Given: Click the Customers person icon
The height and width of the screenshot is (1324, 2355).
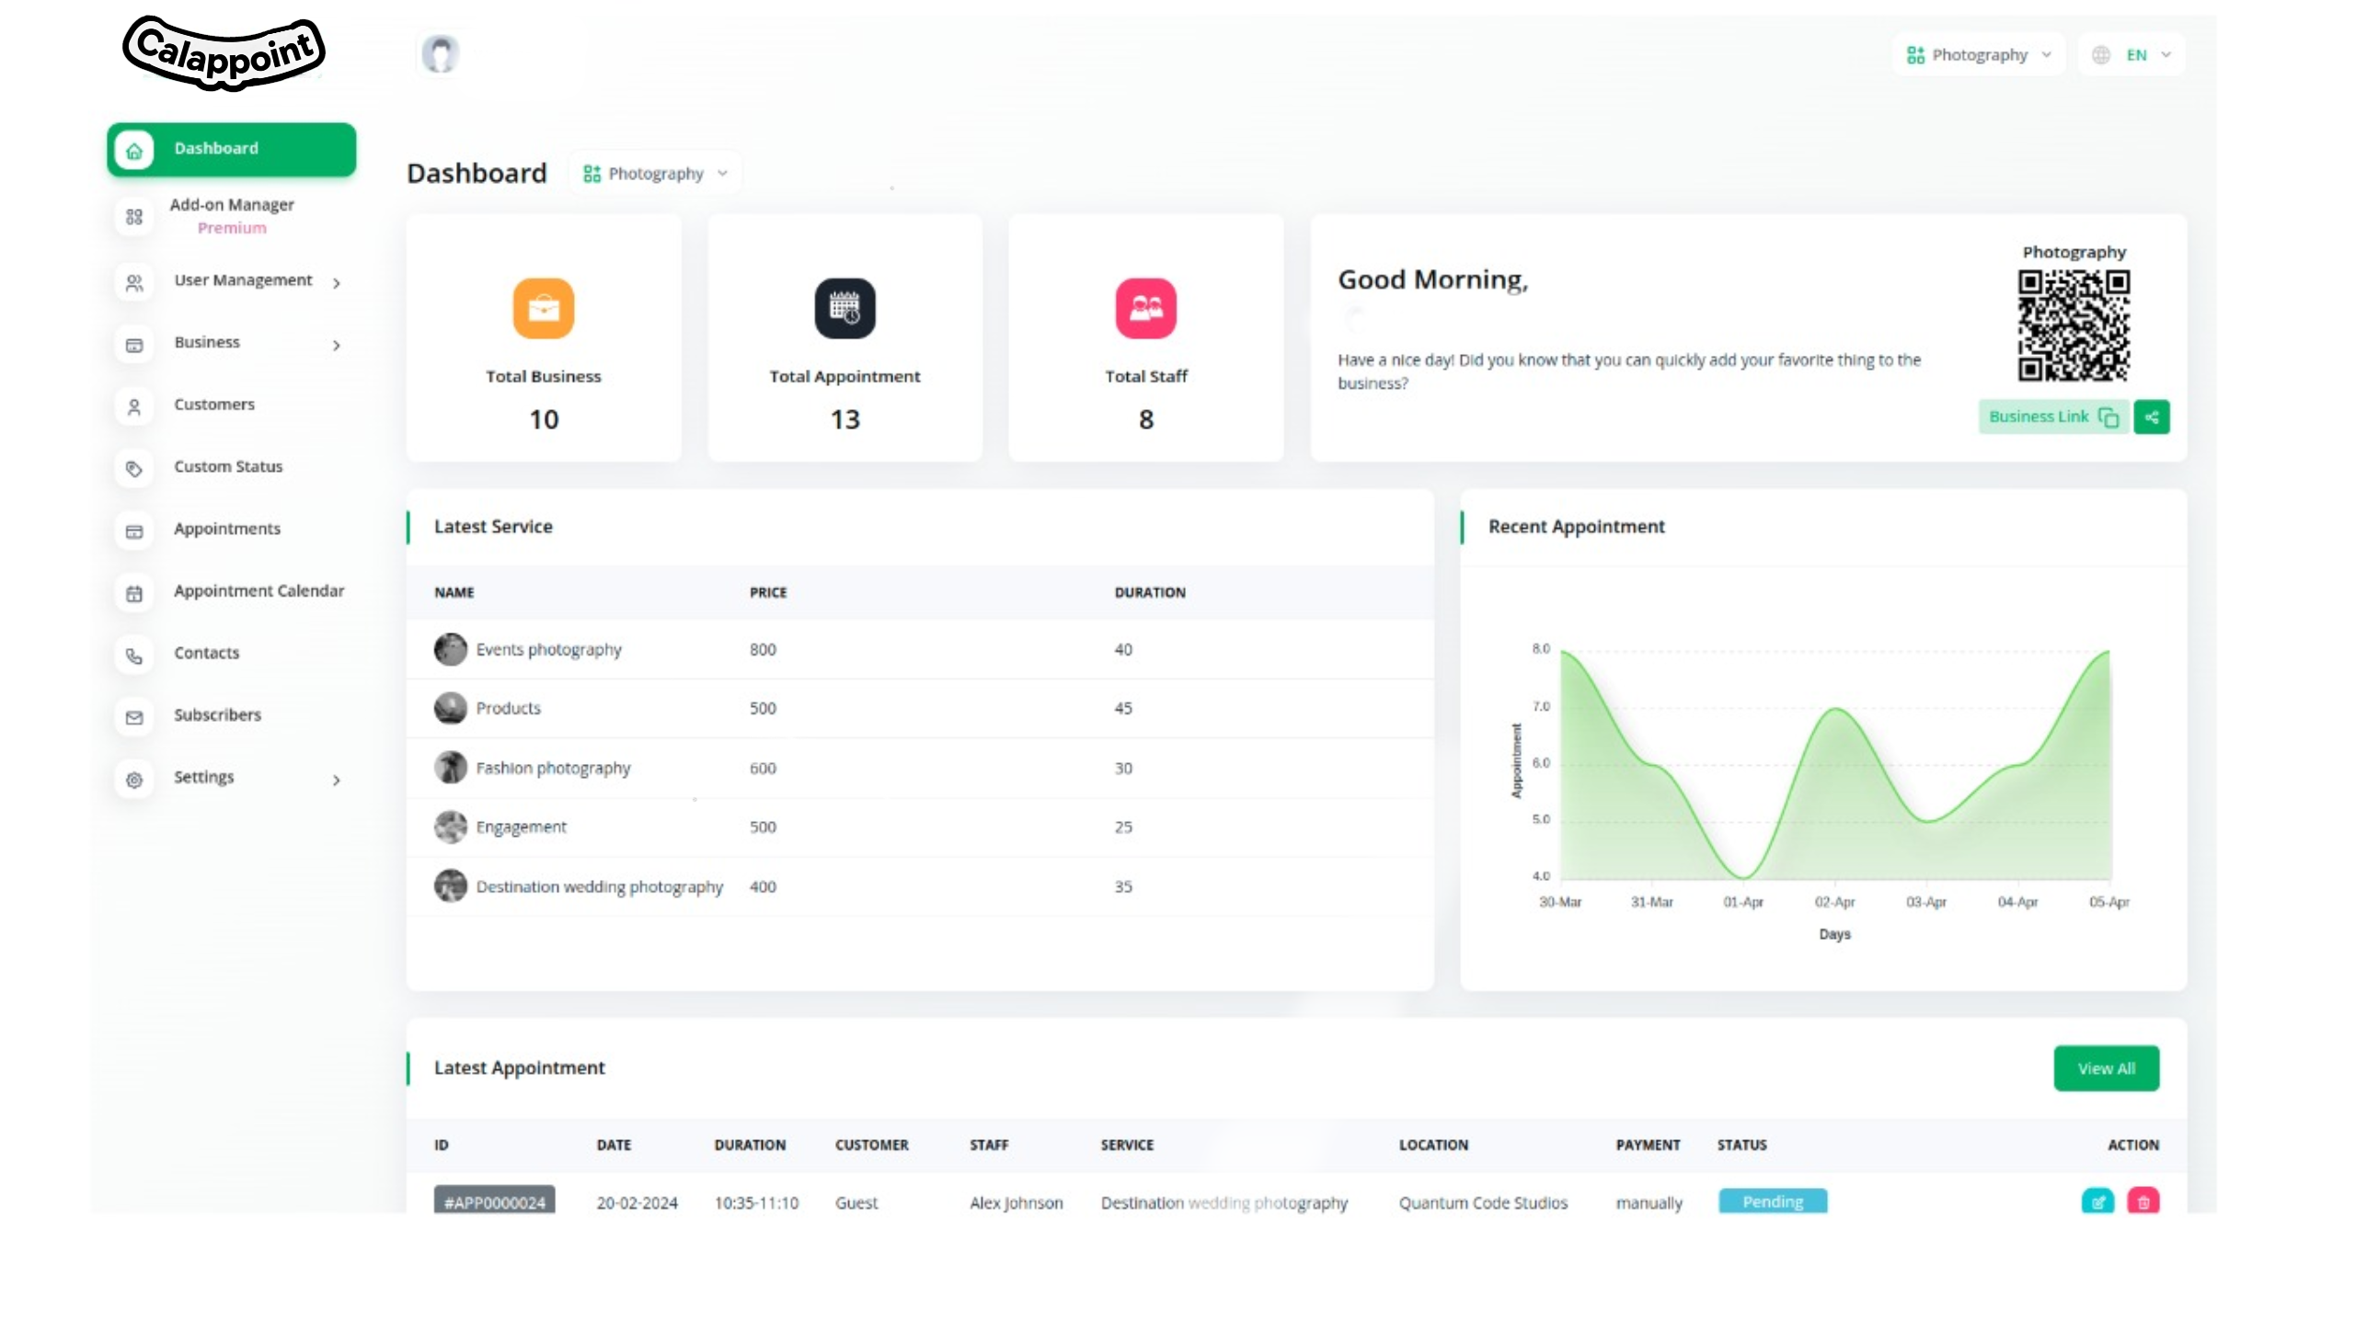Looking at the screenshot, I should 134,407.
